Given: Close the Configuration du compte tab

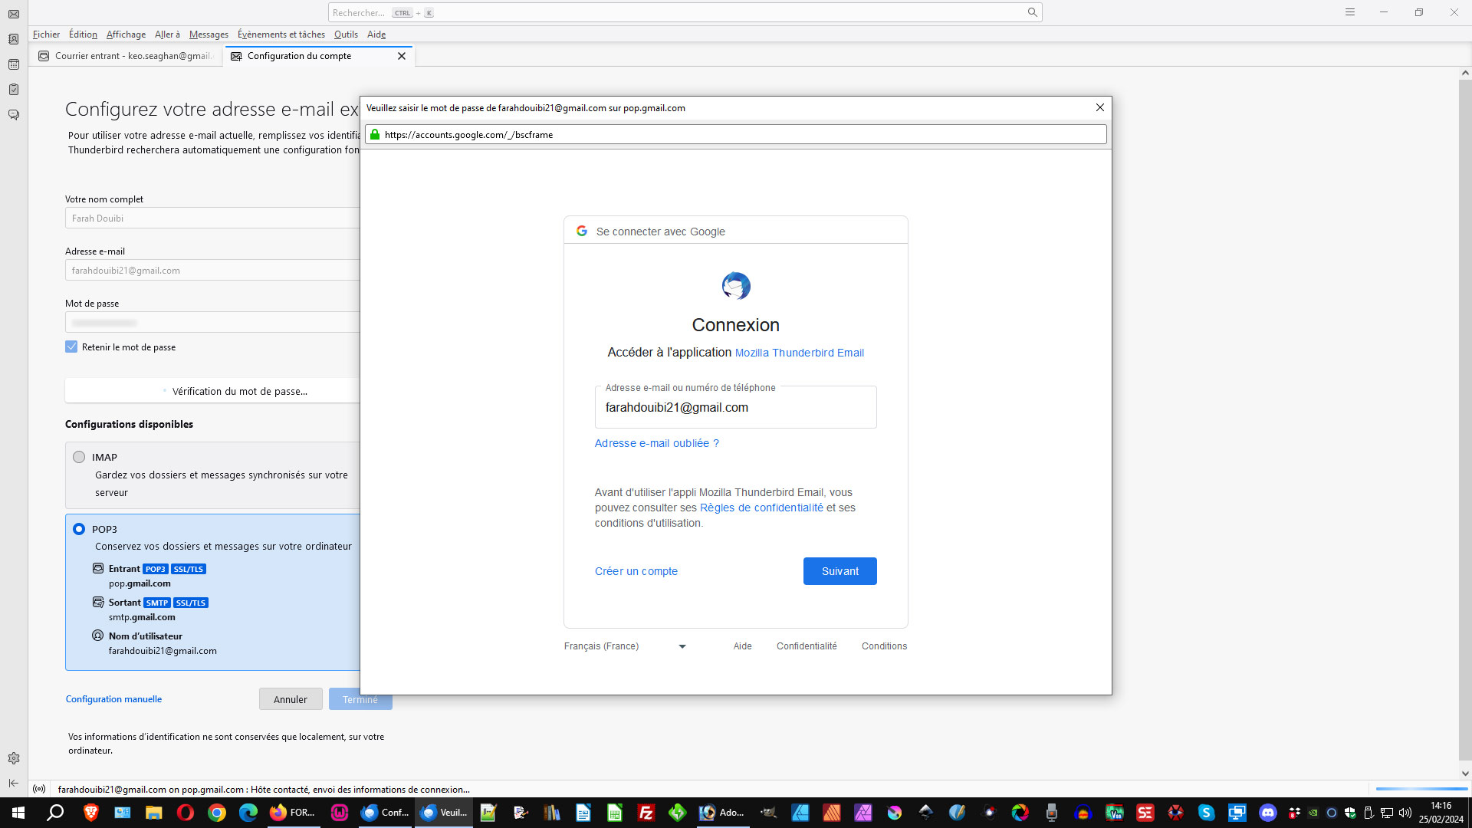Looking at the screenshot, I should click(402, 56).
